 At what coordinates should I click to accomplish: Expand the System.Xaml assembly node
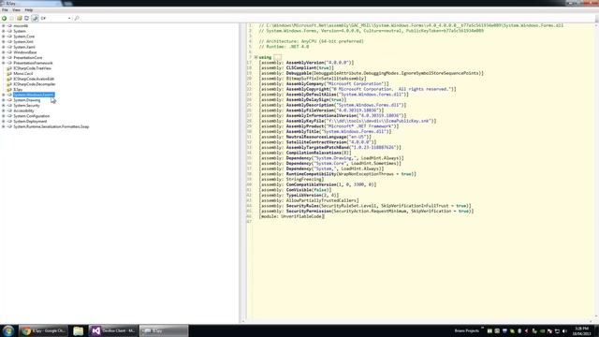click(x=4, y=47)
